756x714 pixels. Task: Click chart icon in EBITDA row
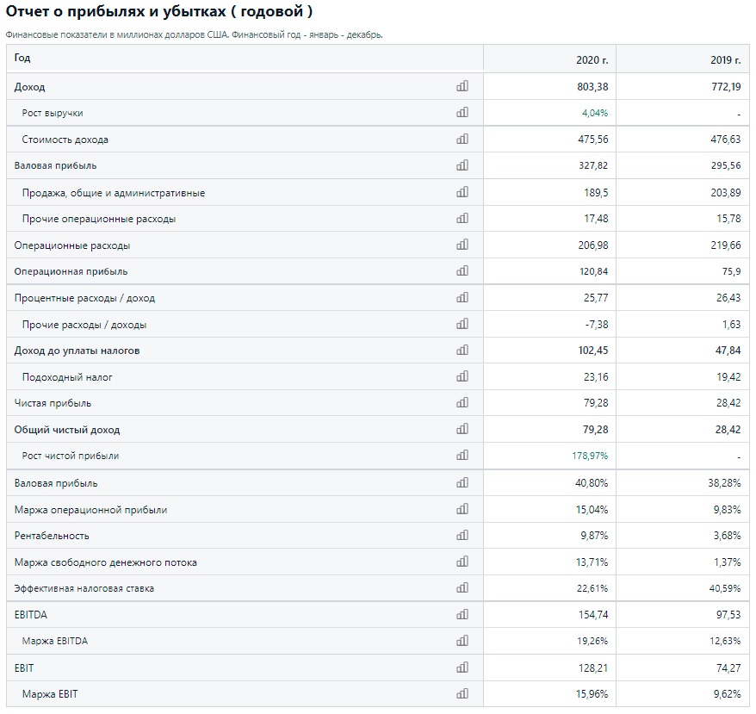click(x=462, y=615)
